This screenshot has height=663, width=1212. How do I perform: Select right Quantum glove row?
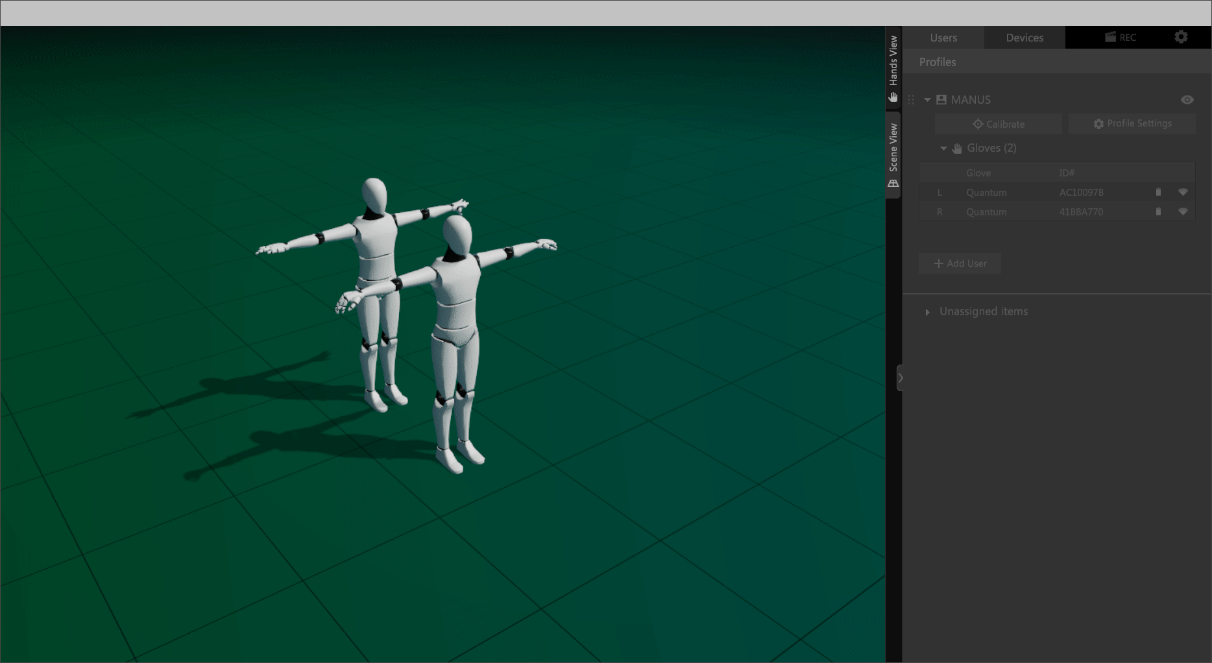(x=1057, y=211)
